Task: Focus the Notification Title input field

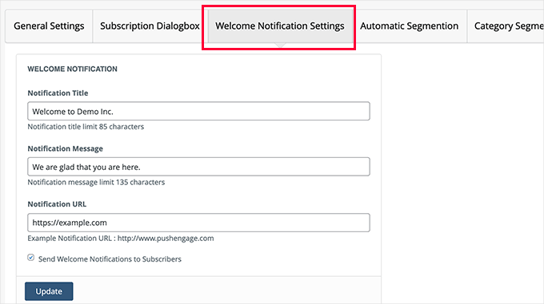Action: pos(198,111)
